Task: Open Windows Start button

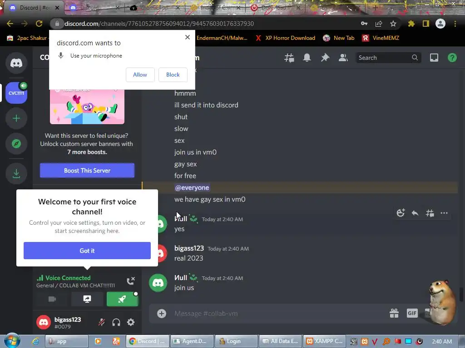Action: (11, 341)
